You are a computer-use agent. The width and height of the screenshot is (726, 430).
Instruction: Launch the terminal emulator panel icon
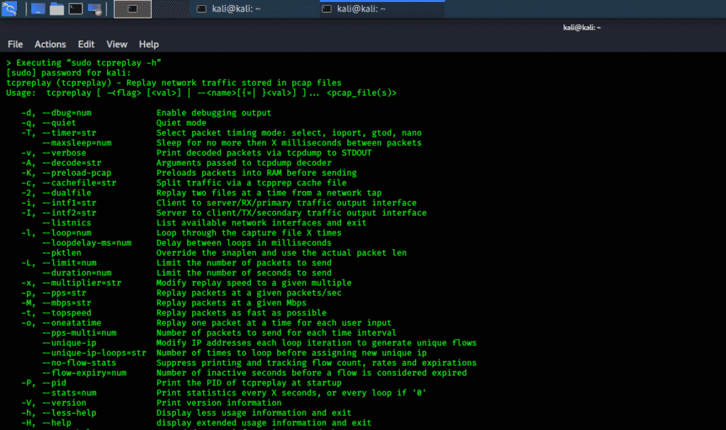point(75,9)
